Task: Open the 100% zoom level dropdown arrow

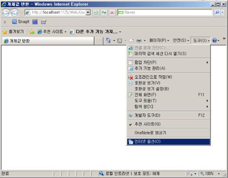Action: [x=219, y=174]
